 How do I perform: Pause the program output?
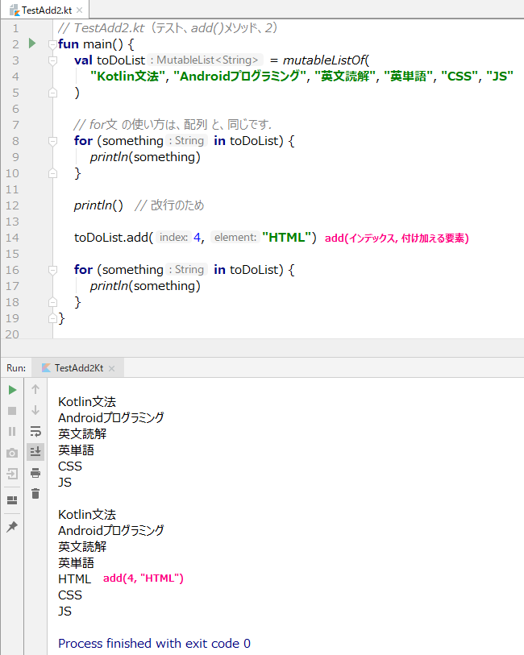pyautogui.click(x=13, y=432)
